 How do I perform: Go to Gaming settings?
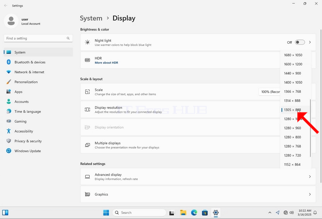coord(38,121)
